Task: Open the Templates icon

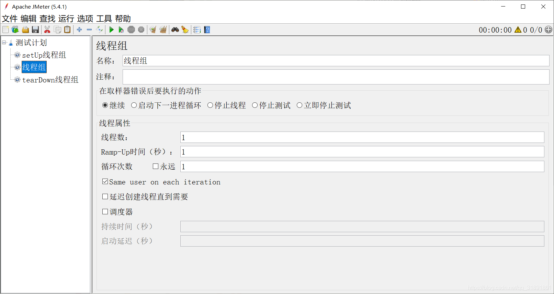Action: click(15, 30)
